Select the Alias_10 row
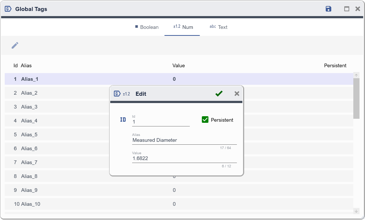 point(55,204)
